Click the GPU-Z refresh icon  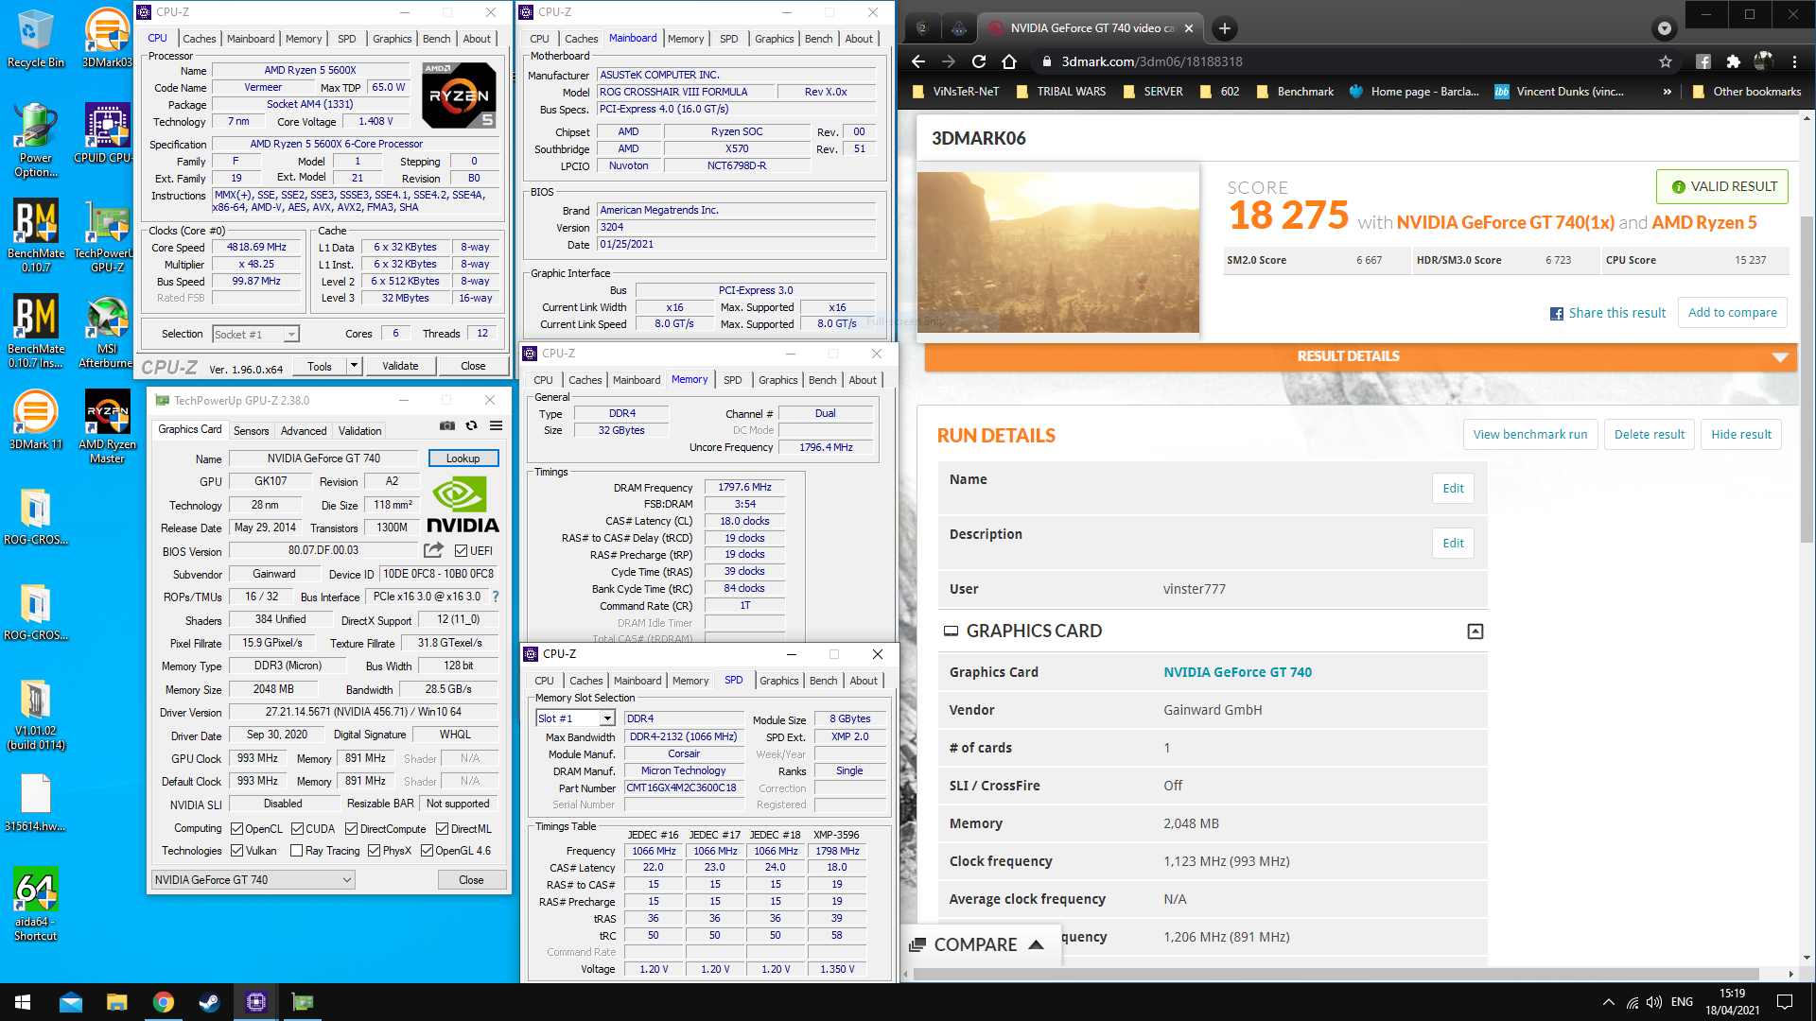(x=472, y=426)
